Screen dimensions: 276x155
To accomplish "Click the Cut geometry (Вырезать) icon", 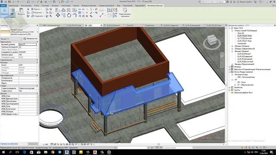I will pos(32,12).
